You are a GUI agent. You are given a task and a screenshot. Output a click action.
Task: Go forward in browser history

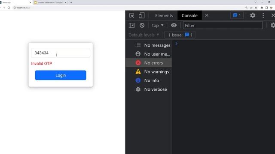click(x=4, y=8)
